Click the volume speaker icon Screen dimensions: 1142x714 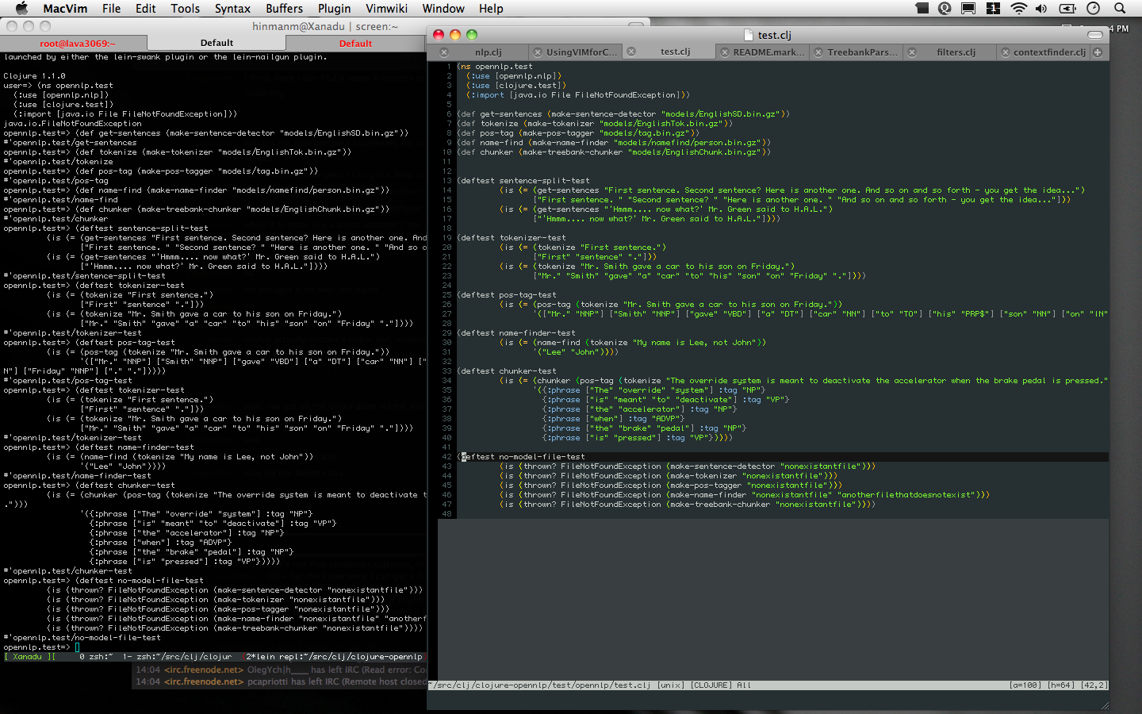point(1041,8)
